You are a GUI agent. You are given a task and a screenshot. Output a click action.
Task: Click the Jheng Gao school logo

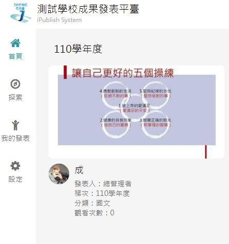[20, 13]
